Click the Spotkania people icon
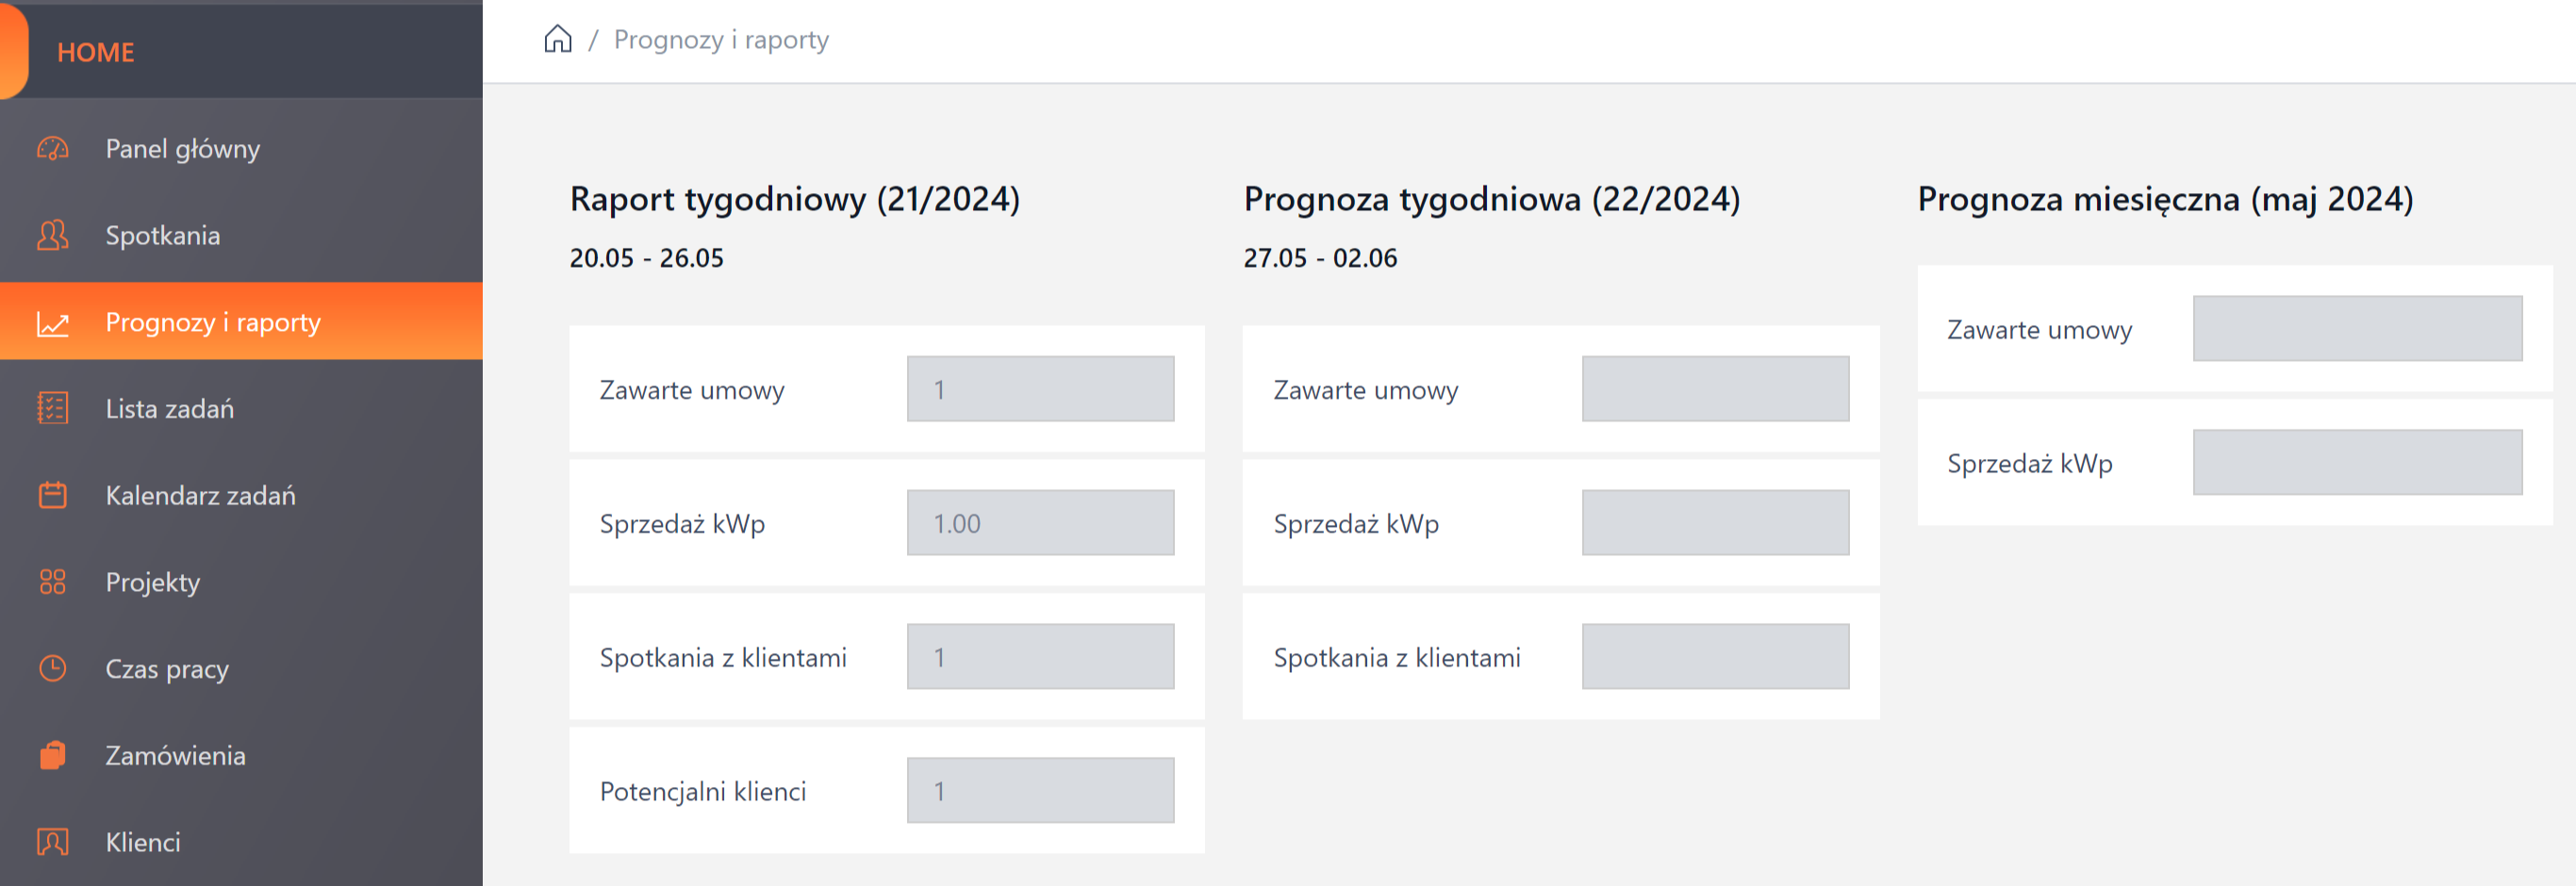Viewport: 2576px width, 886px height. (x=53, y=235)
